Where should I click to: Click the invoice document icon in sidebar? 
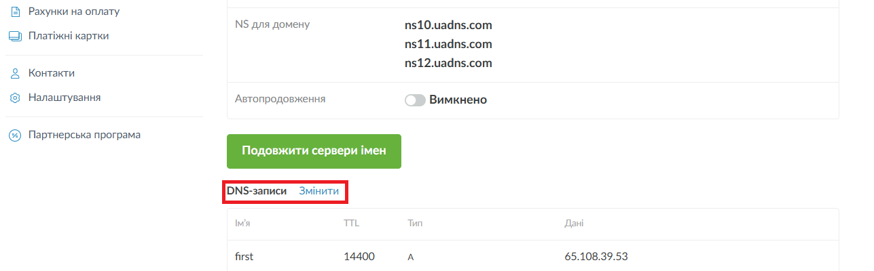click(x=15, y=12)
